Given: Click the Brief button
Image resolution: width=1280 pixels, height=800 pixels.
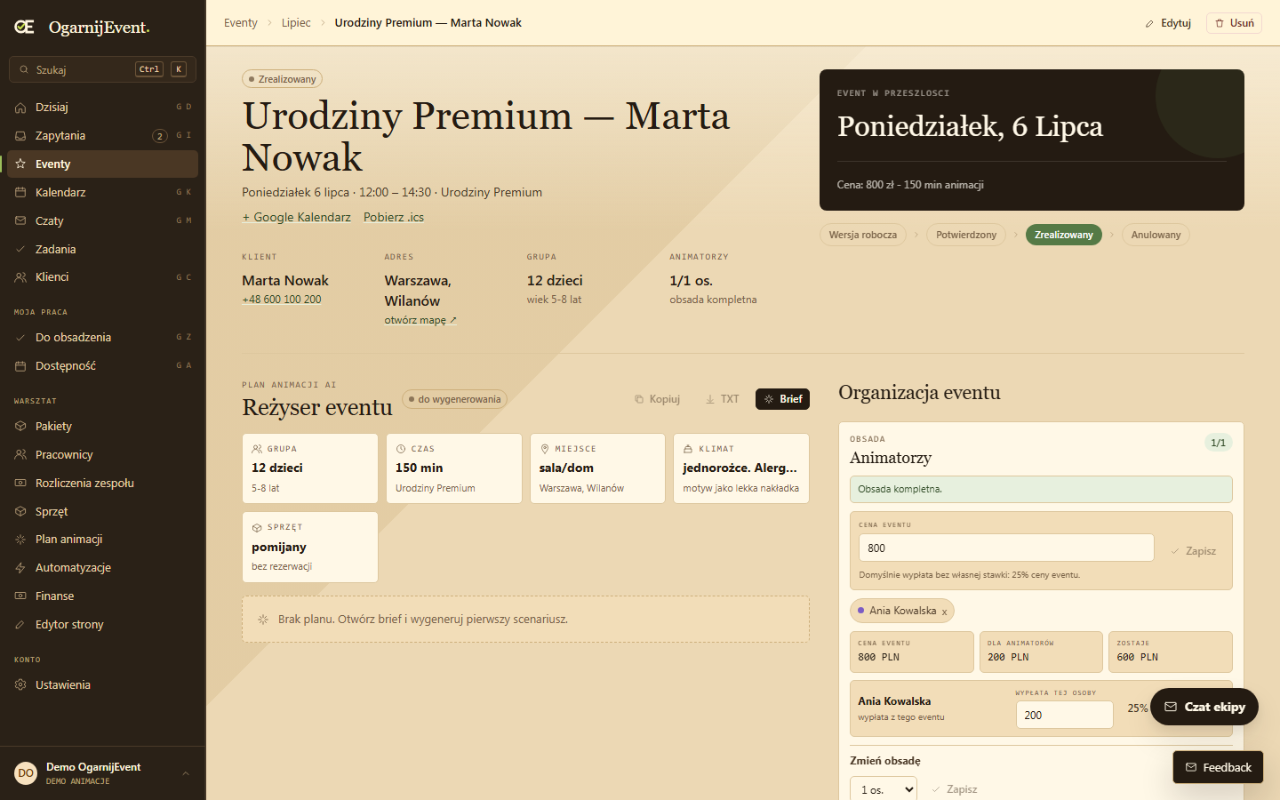Looking at the screenshot, I should [x=782, y=399].
